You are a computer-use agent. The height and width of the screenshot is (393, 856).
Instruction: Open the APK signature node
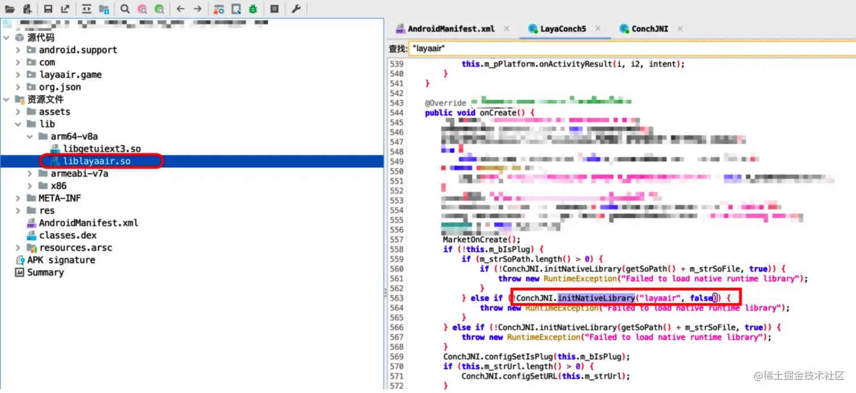pos(61,260)
